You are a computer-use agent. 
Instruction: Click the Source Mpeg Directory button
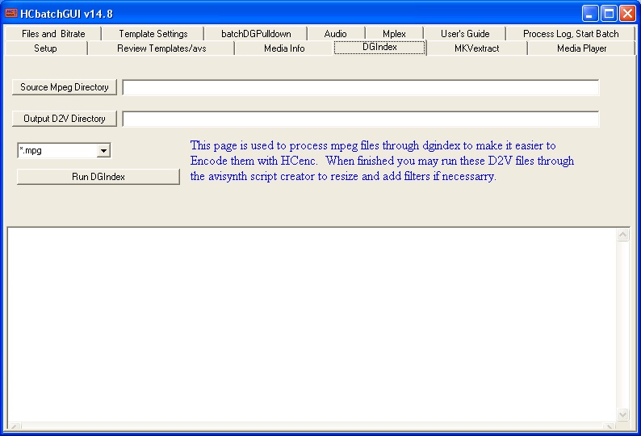click(x=65, y=87)
